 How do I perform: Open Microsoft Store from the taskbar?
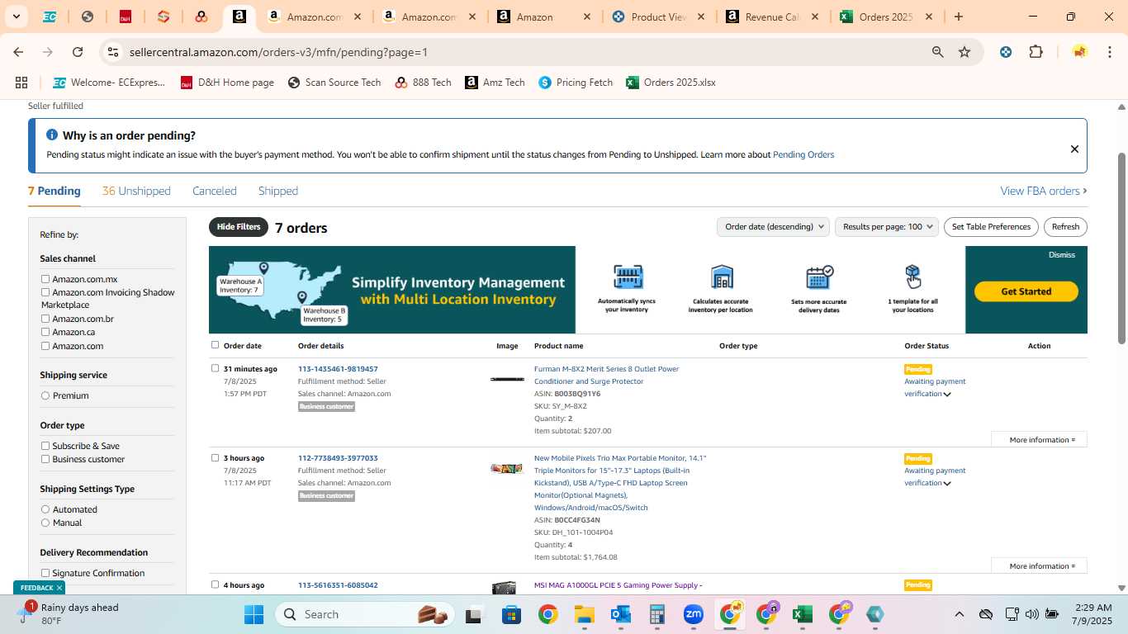512,614
